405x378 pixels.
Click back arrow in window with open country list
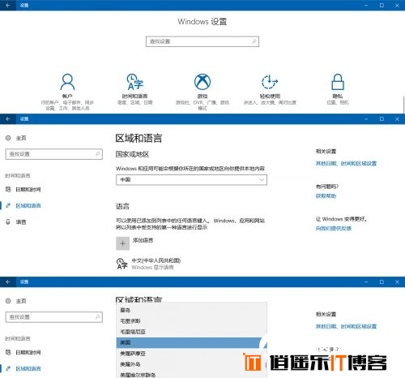click(x=8, y=281)
